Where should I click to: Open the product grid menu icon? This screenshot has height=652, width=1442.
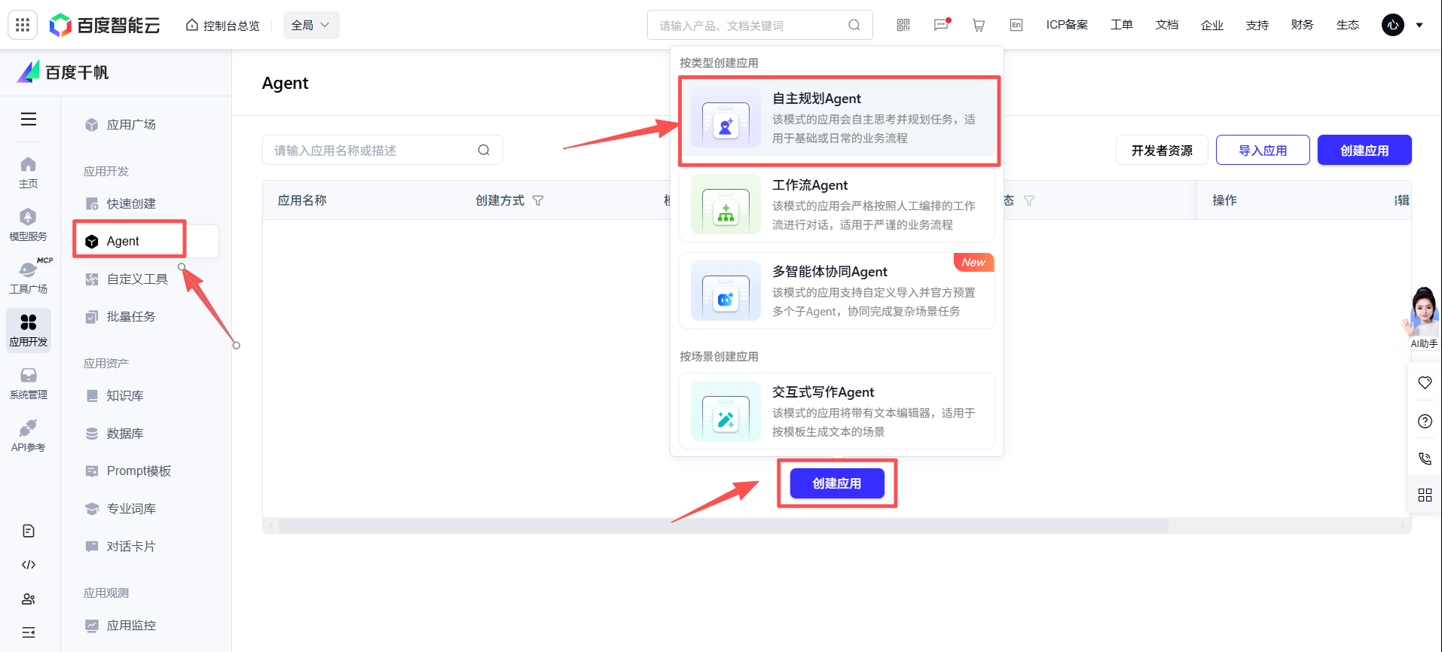coord(23,25)
